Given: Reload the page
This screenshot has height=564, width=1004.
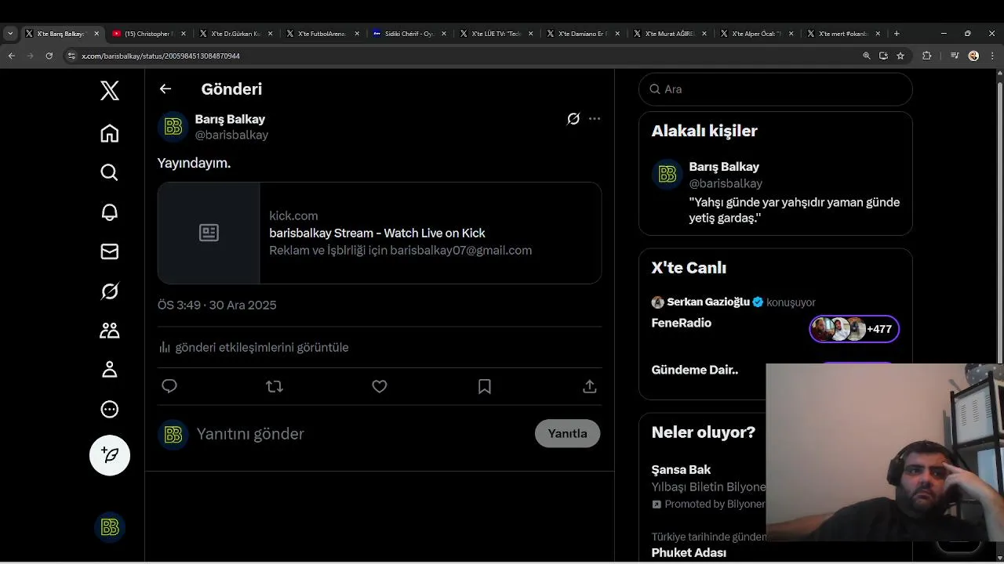Looking at the screenshot, I should (x=49, y=56).
